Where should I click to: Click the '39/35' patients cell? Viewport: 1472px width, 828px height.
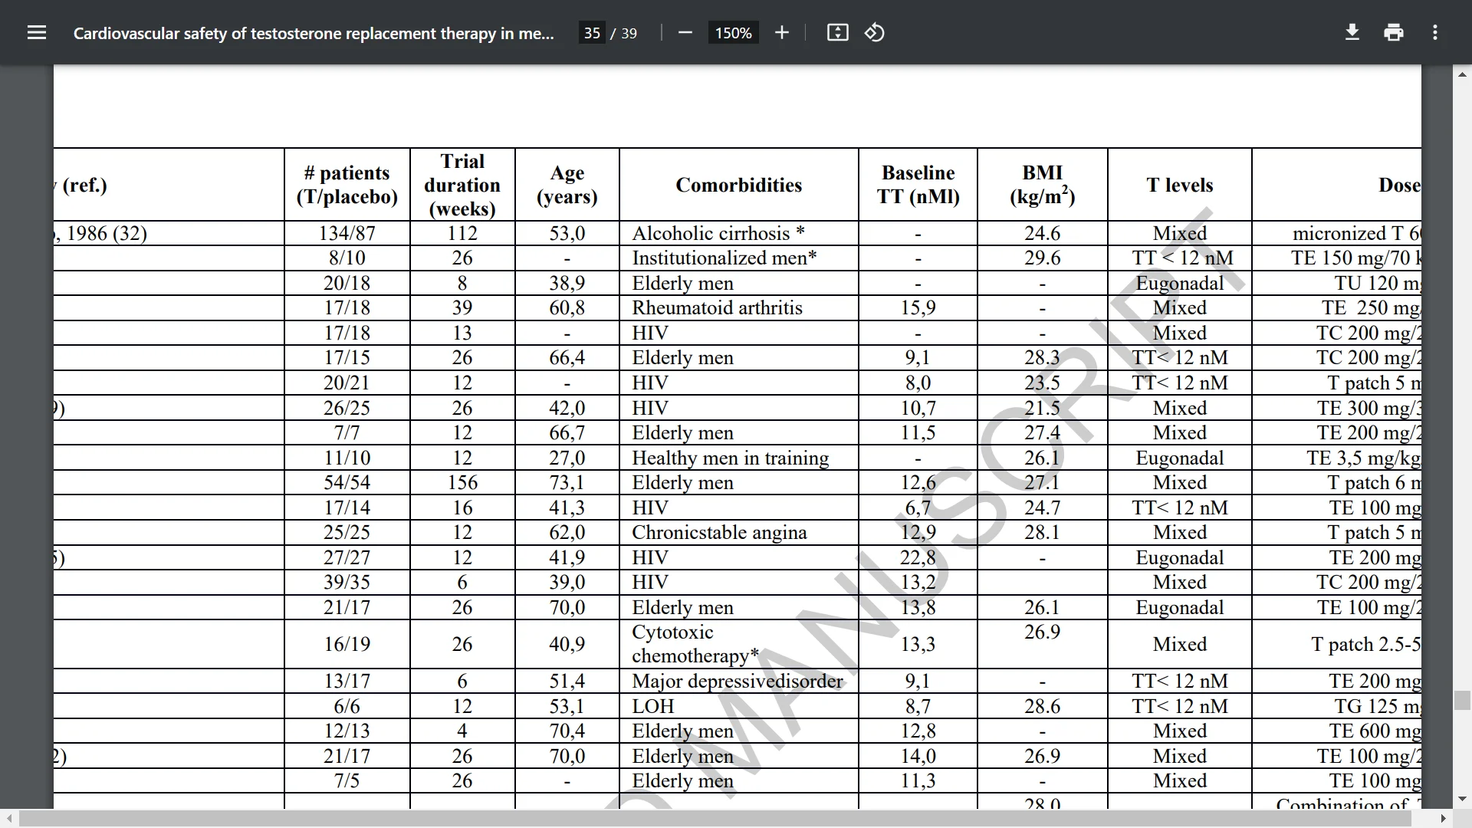pyautogui.click(x=347, y=582)
